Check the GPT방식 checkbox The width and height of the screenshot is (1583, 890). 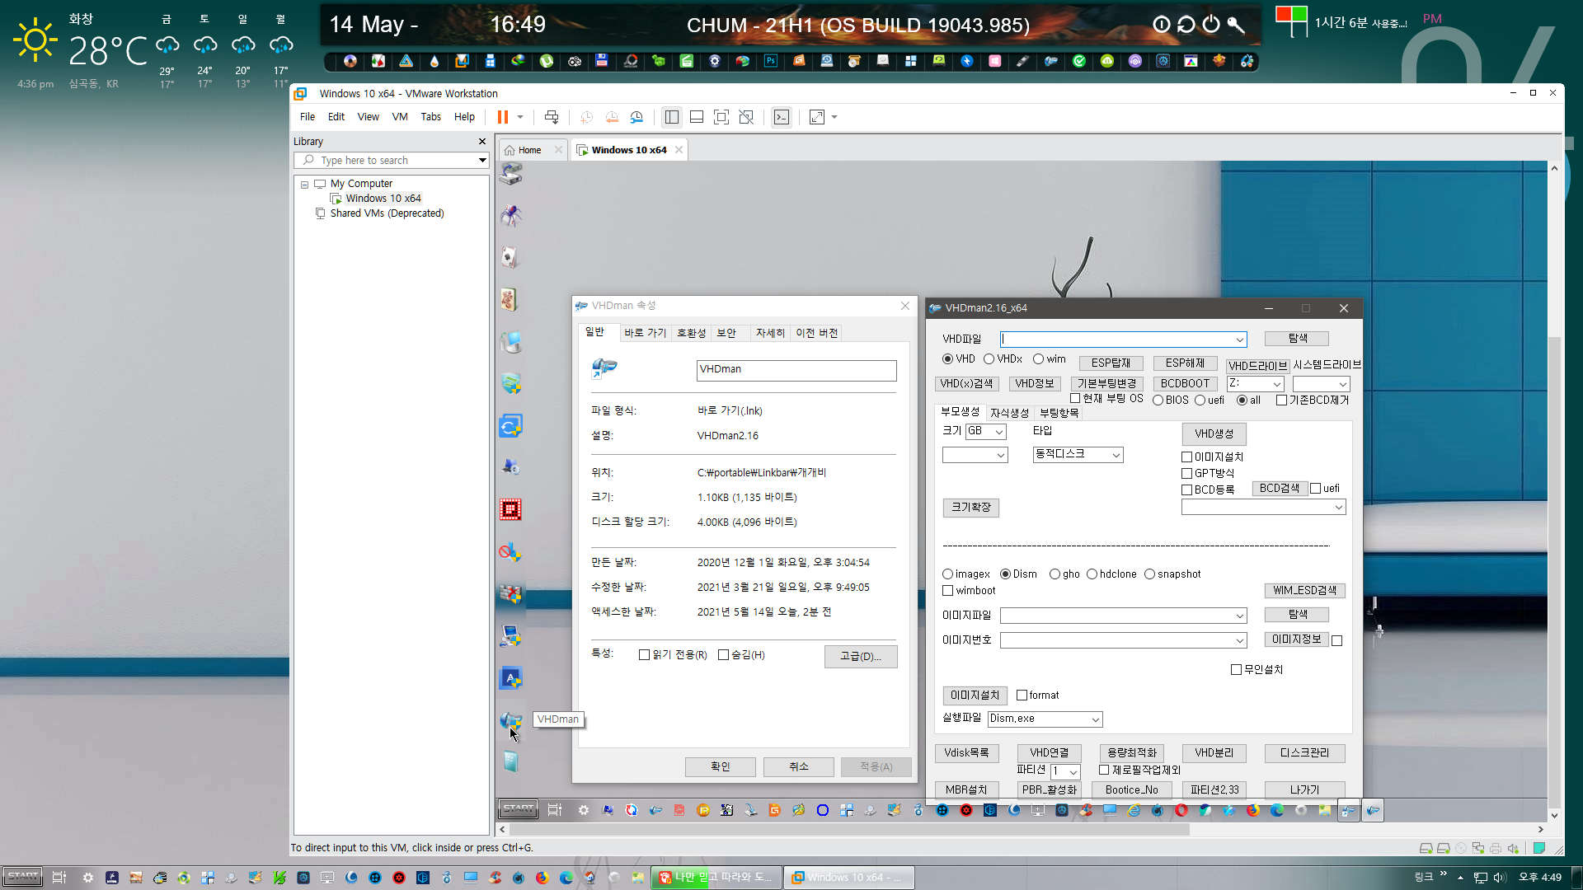(x=1187, y=474)
